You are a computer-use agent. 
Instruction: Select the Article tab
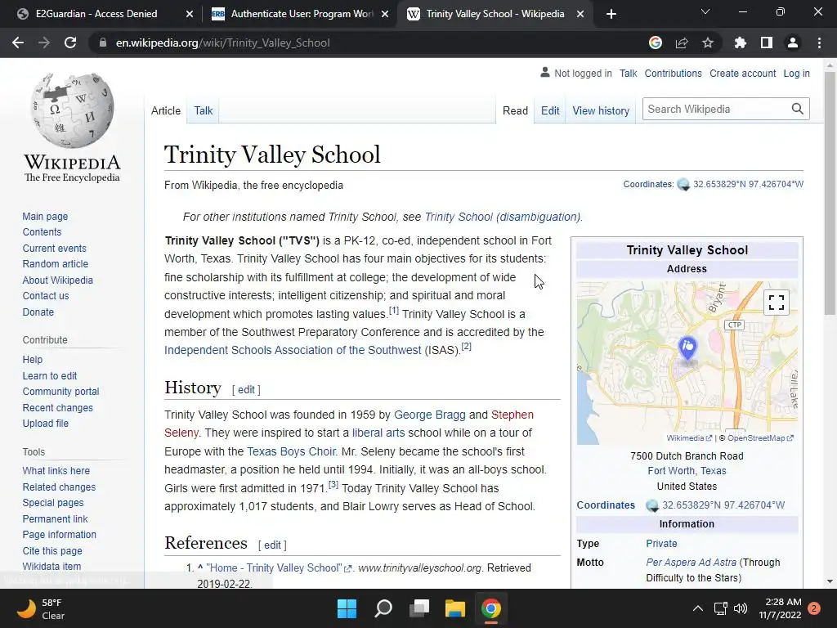tap(166, 110)
